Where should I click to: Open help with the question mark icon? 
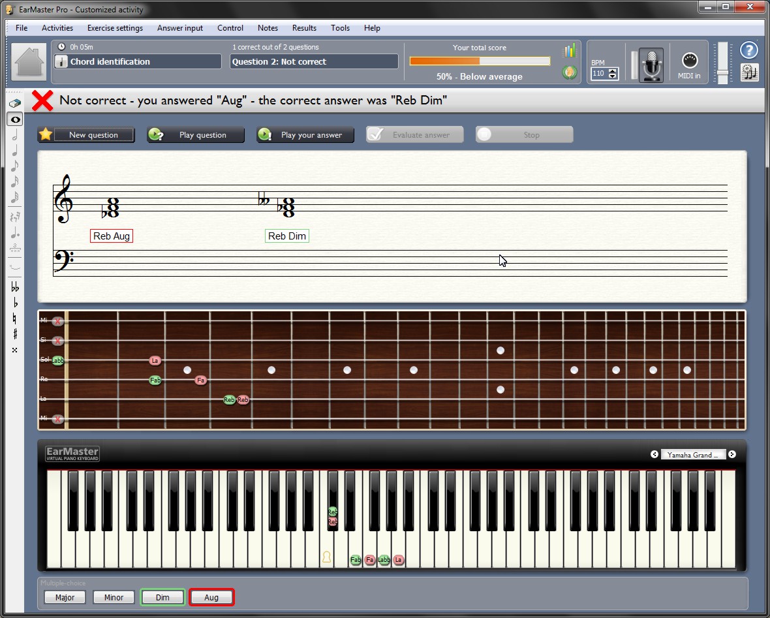point(749,50)
